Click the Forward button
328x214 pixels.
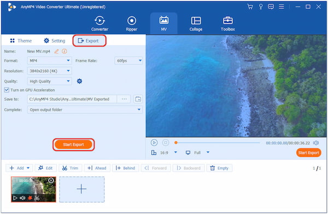point(156,168)
